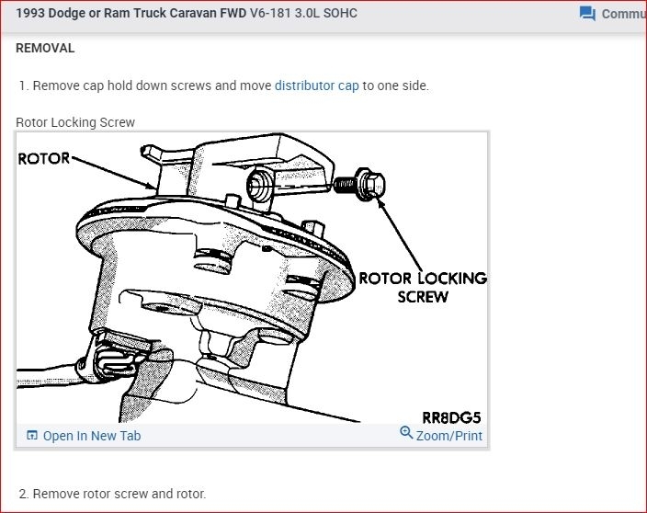Click the 1993 Dodge Caravan vehicle title
647x513 pixels.
pos(131,13)
